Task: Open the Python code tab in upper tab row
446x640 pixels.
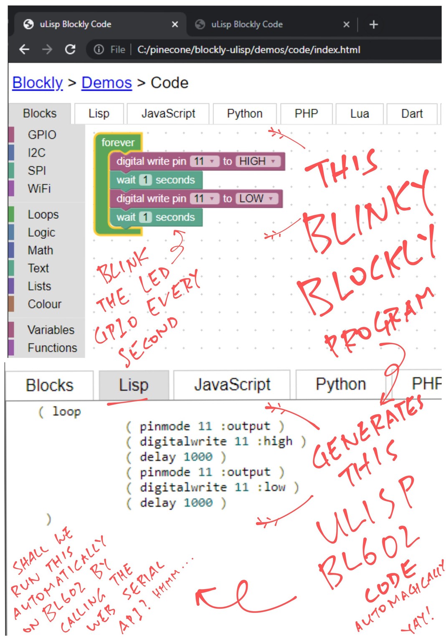Action: click(x=244, y=114)
